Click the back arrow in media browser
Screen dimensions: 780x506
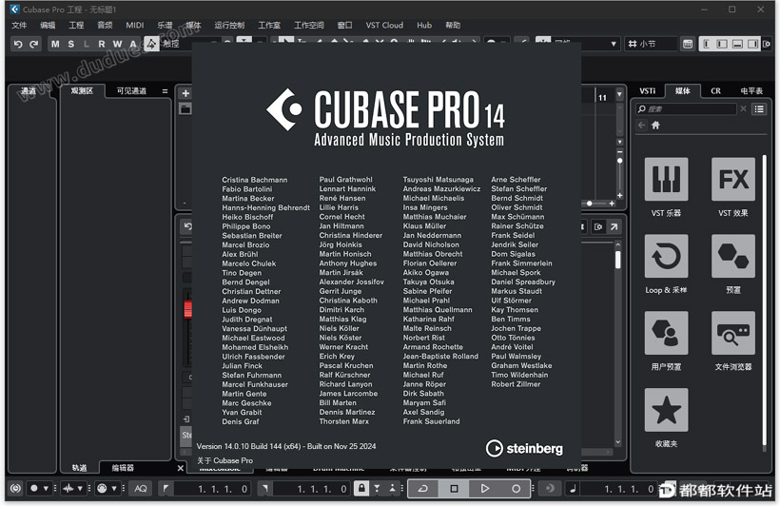(x=642, y=125)
